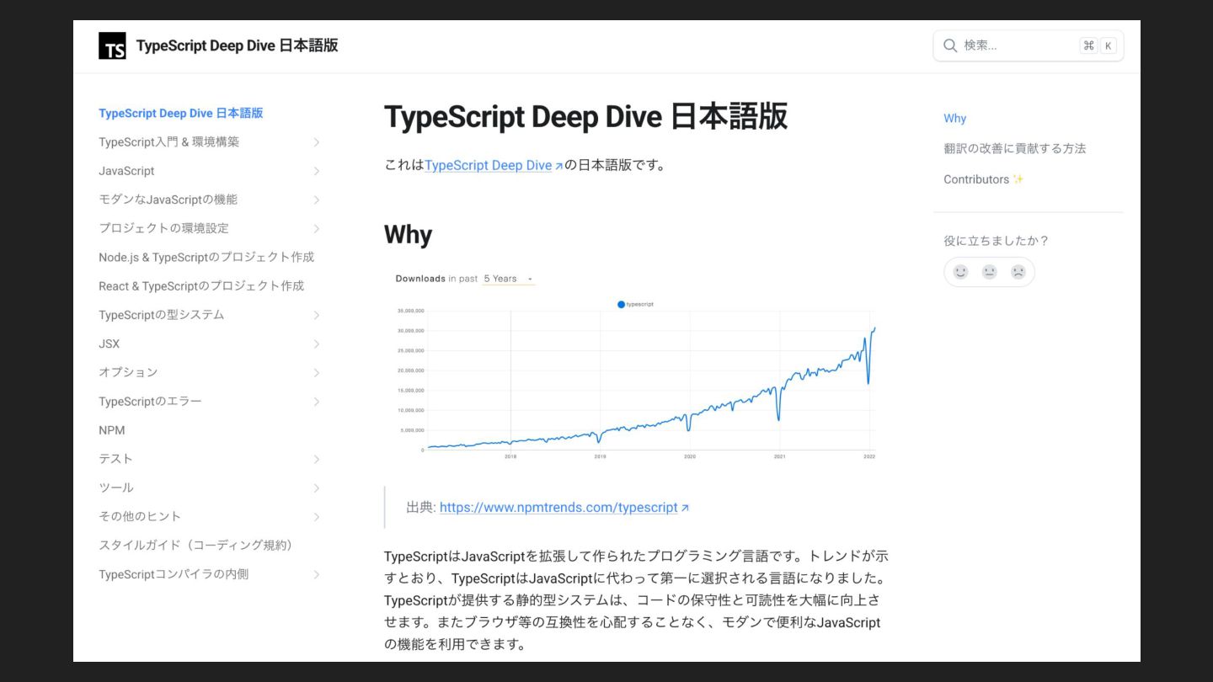The width and height of the screenshot is (1213, 682).
Task: Open スタイルガイド（コーディング規約） page
Action: (x=198, y=546)
